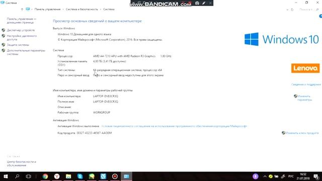Click computer name LAPTOP value
This screenshot has width=322, height=181.
pos(106,96)
